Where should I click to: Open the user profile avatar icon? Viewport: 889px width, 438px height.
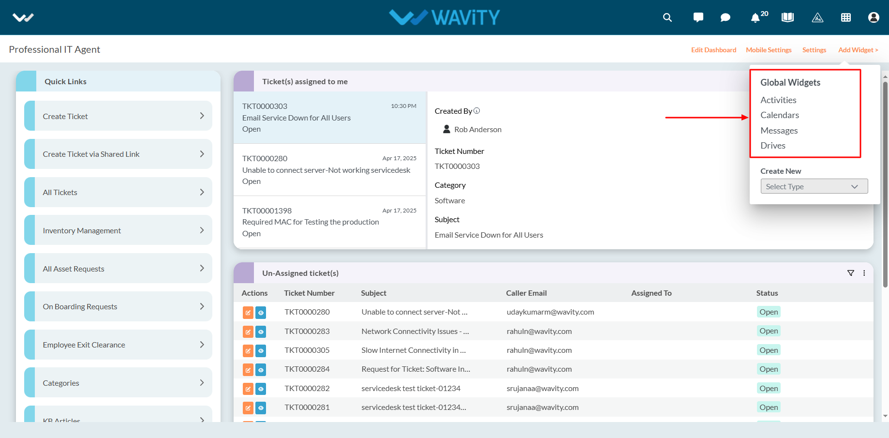click(x=874, y=17)
